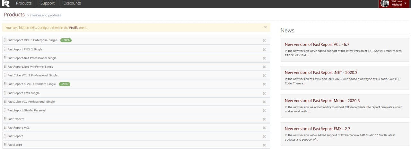Click -20% badge on VCL 5 Enterprise
This screenshot has height=166, width=411.
[66, 40]
